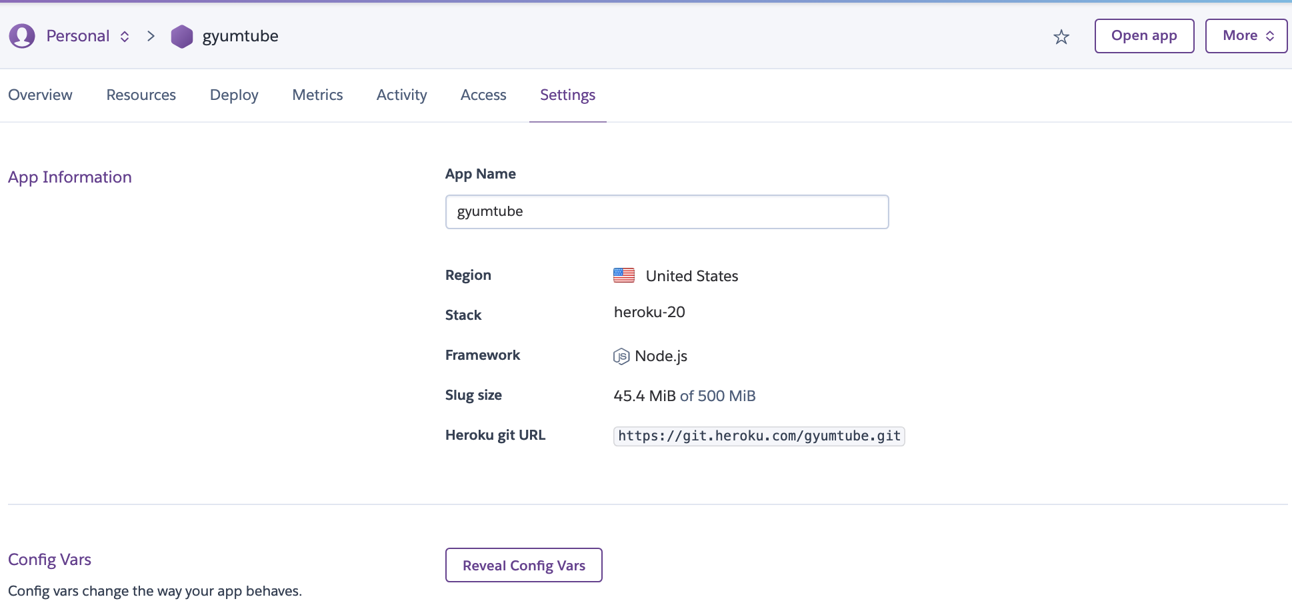The height and width of the screenshot is (605, 1292).
Task: Open the More dropdown menu
Action: pos(1246,36)
